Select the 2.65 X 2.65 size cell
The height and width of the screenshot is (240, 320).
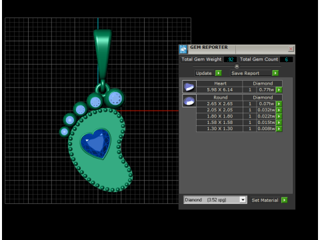point(219,104)
